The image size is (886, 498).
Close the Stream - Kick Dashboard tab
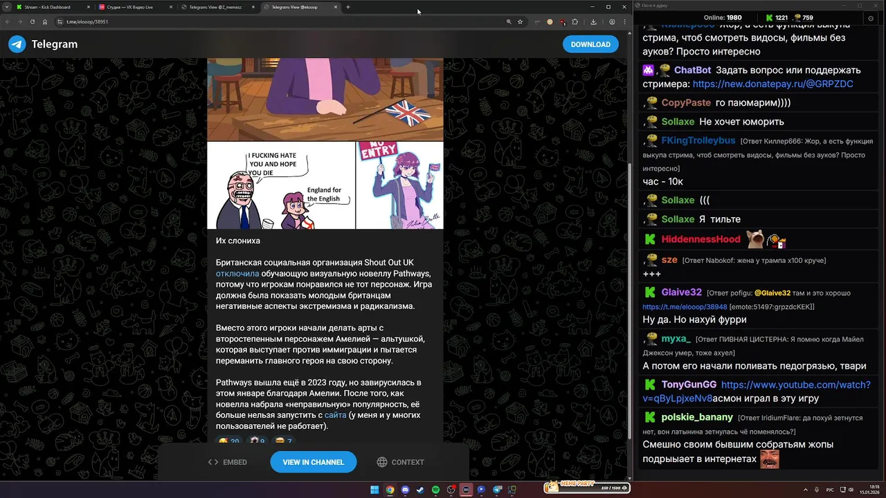click(x=88, y=7)
